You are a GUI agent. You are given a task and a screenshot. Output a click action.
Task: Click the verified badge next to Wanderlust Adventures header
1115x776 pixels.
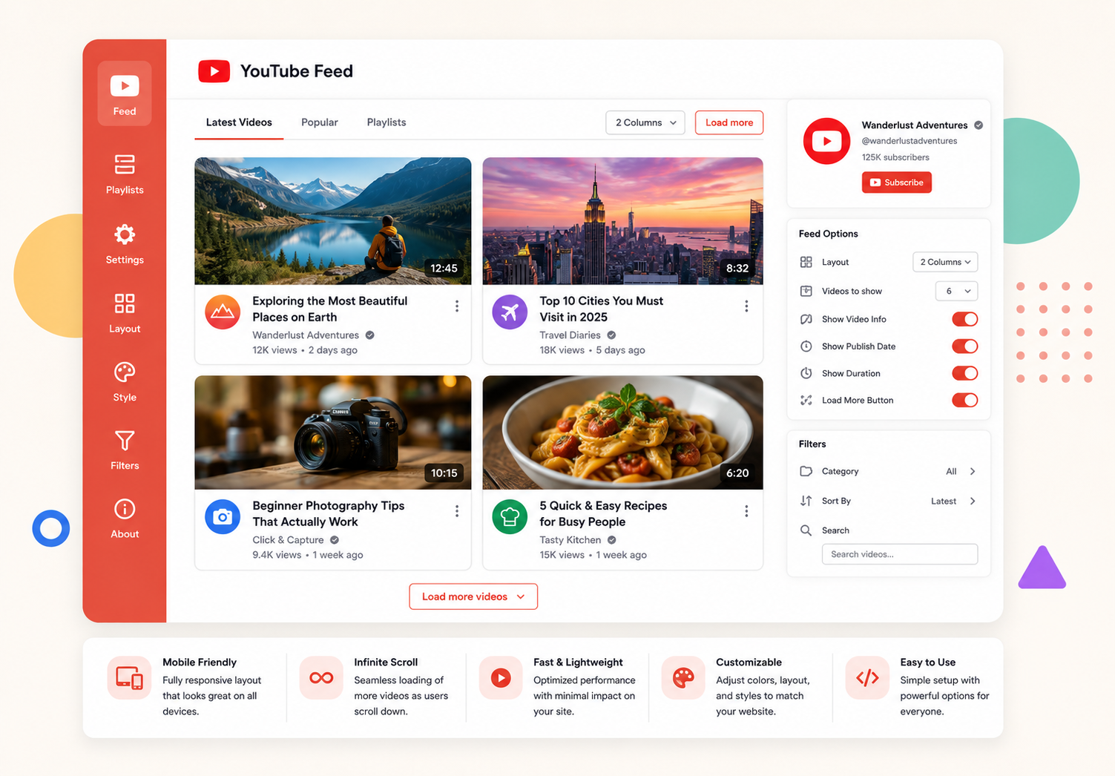(978, 125)
